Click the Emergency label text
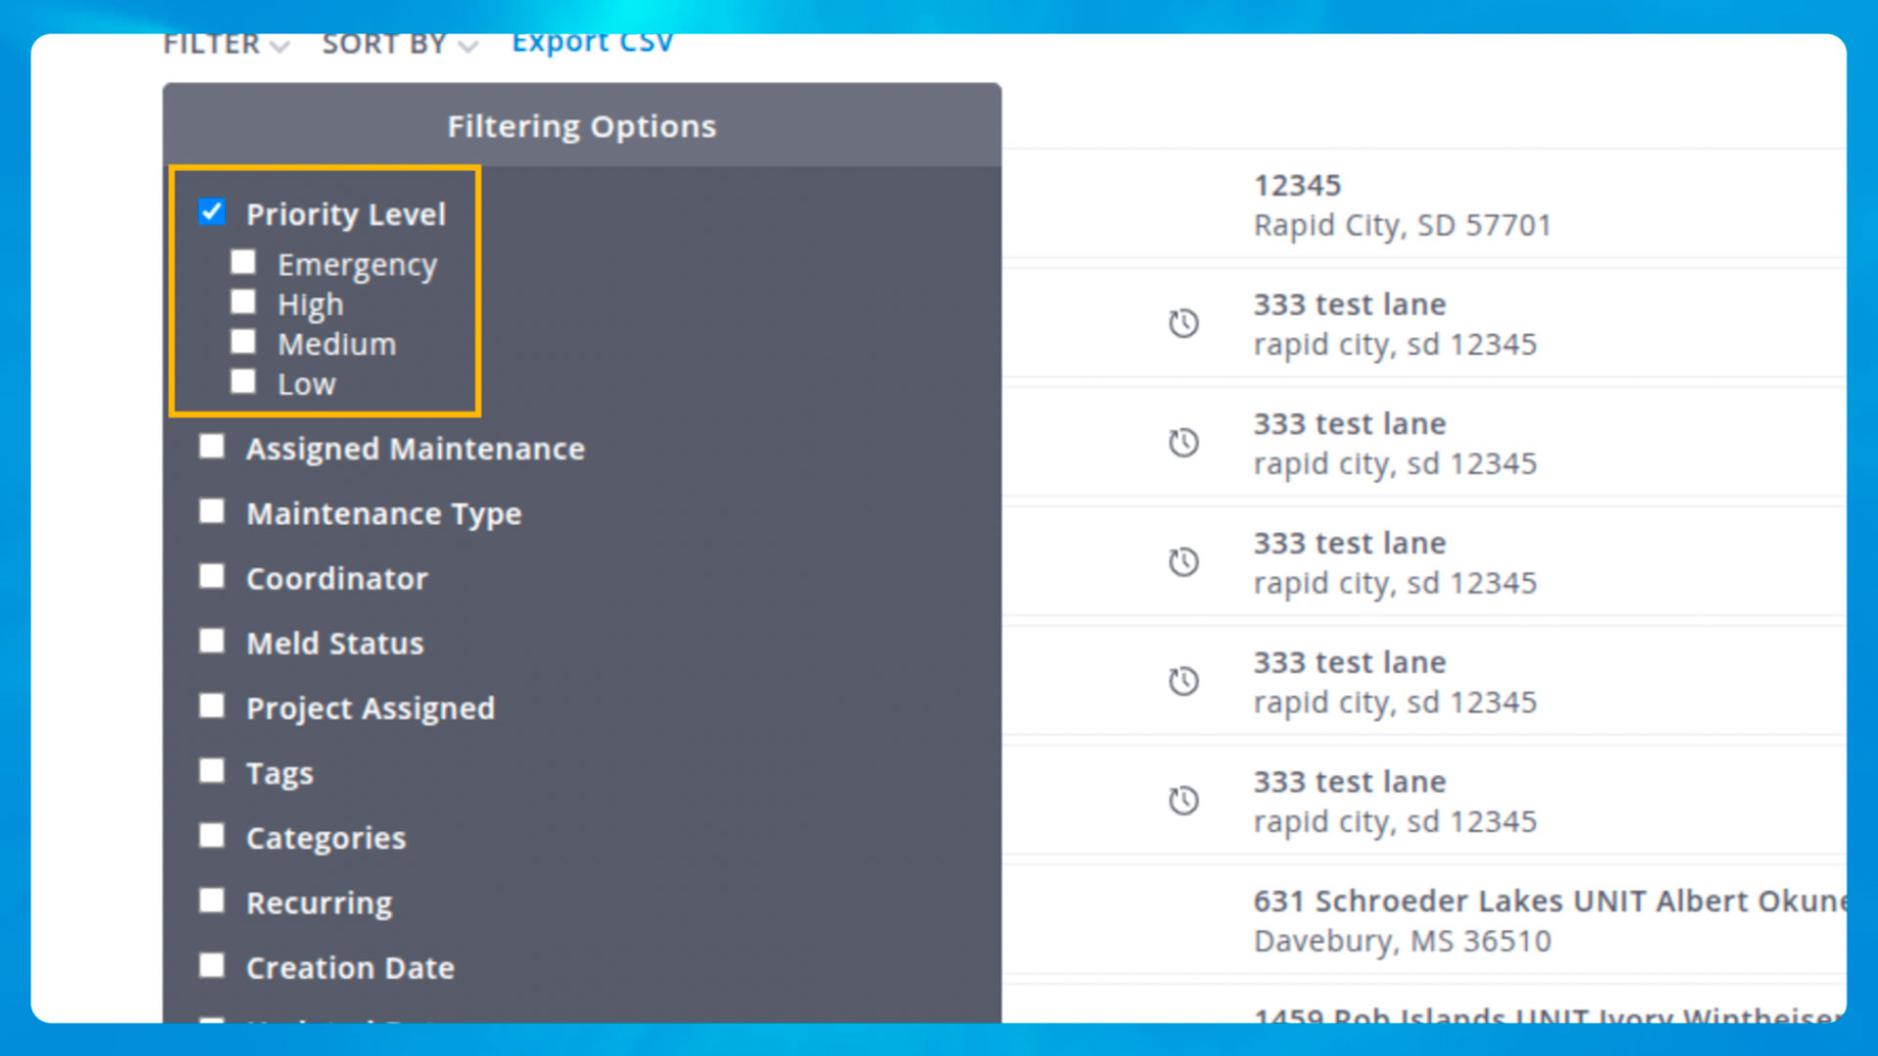Image resolution: width=1878 pixels, height=1056 pixels. tap(357, 266)
